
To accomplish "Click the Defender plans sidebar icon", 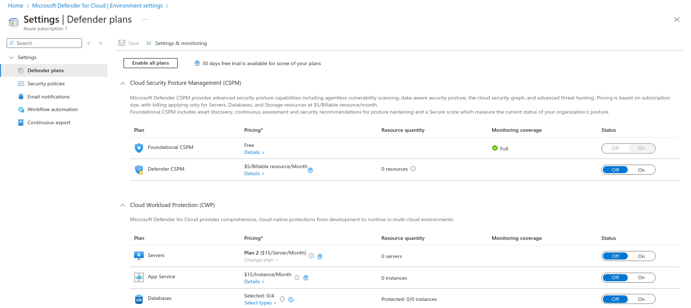I will (x=21, y=71).
